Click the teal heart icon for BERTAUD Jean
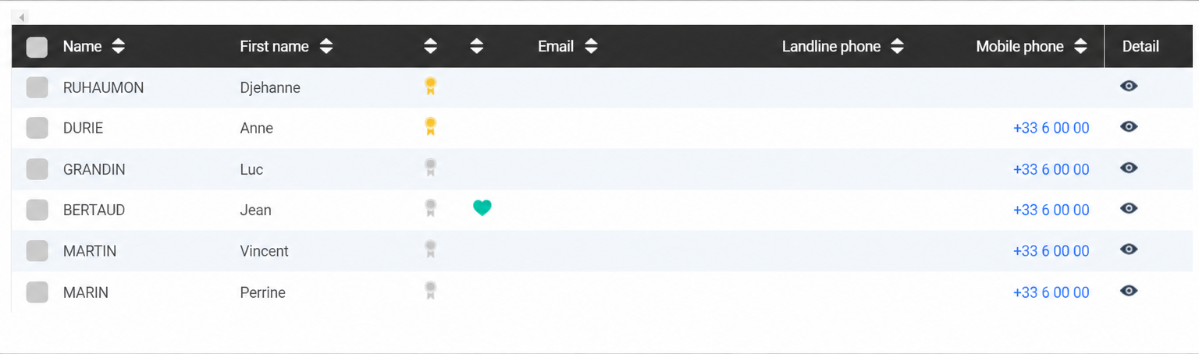The image size is (1199, 354). [482, 208]
